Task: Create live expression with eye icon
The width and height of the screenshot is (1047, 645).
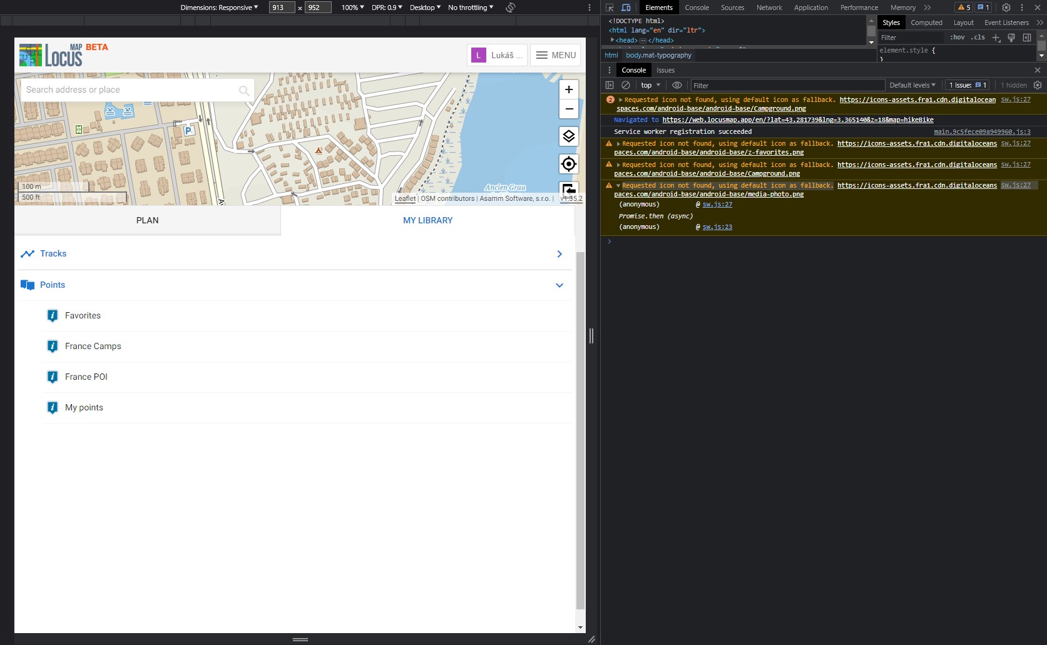Action: point(677,85)
